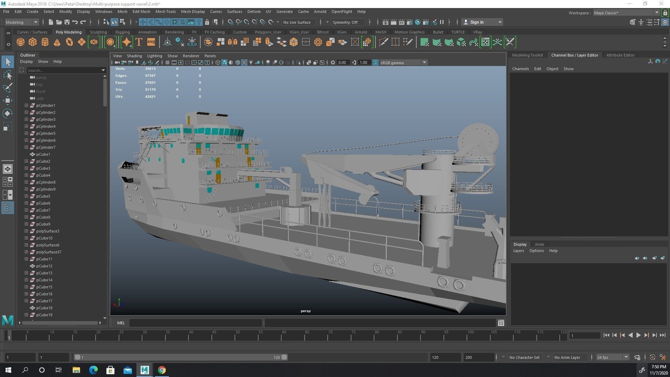Play the animation forwards

[x=638, y=335]
